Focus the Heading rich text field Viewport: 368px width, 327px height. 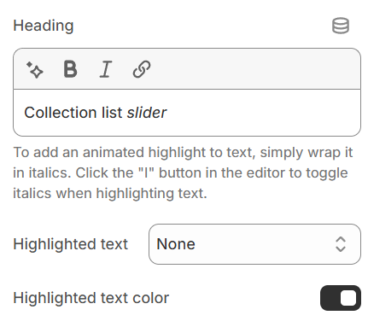click(x=187, y=113)
